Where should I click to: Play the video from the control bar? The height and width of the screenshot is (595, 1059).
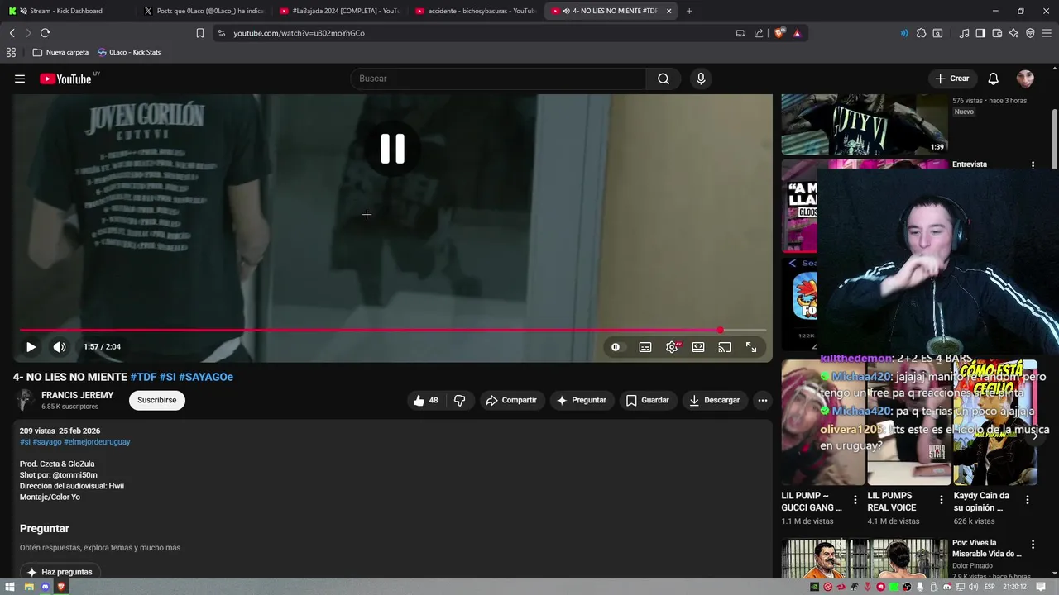[x=31, y=347]
